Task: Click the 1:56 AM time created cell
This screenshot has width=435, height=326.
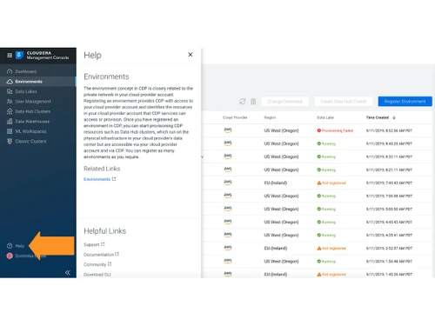Action: 389,262
